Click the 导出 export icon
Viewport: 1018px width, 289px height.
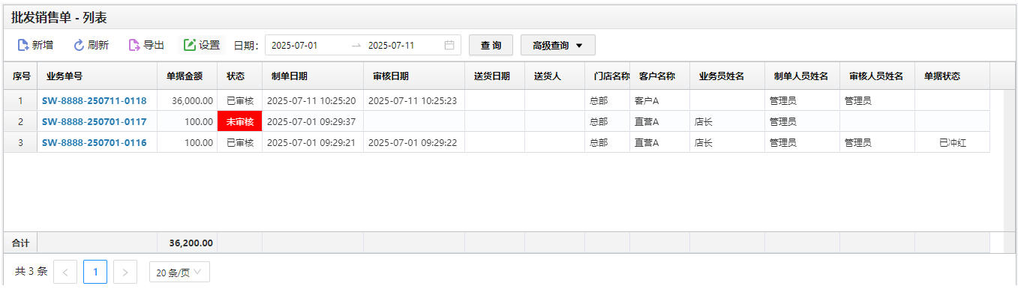pyautogui.click(x=134, y=45)
